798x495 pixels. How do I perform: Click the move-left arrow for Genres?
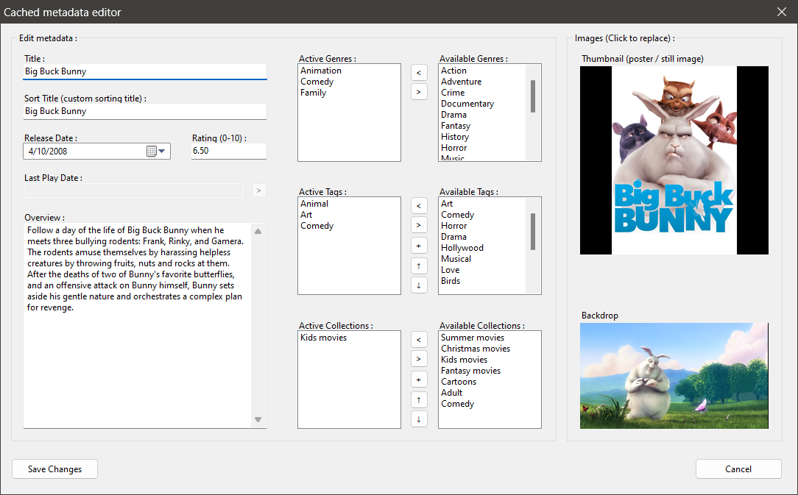(x=419, y=73)
